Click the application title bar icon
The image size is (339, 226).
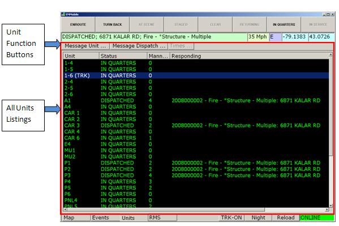(63, 14)
